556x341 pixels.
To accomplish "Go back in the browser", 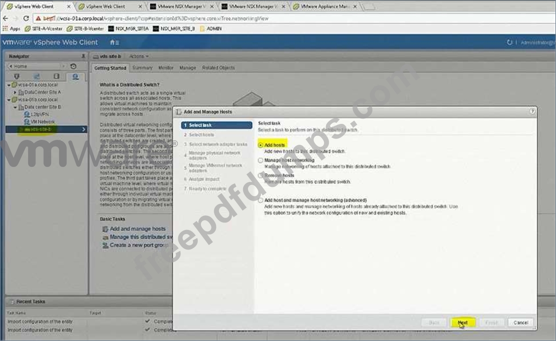I will click(5, 19).
